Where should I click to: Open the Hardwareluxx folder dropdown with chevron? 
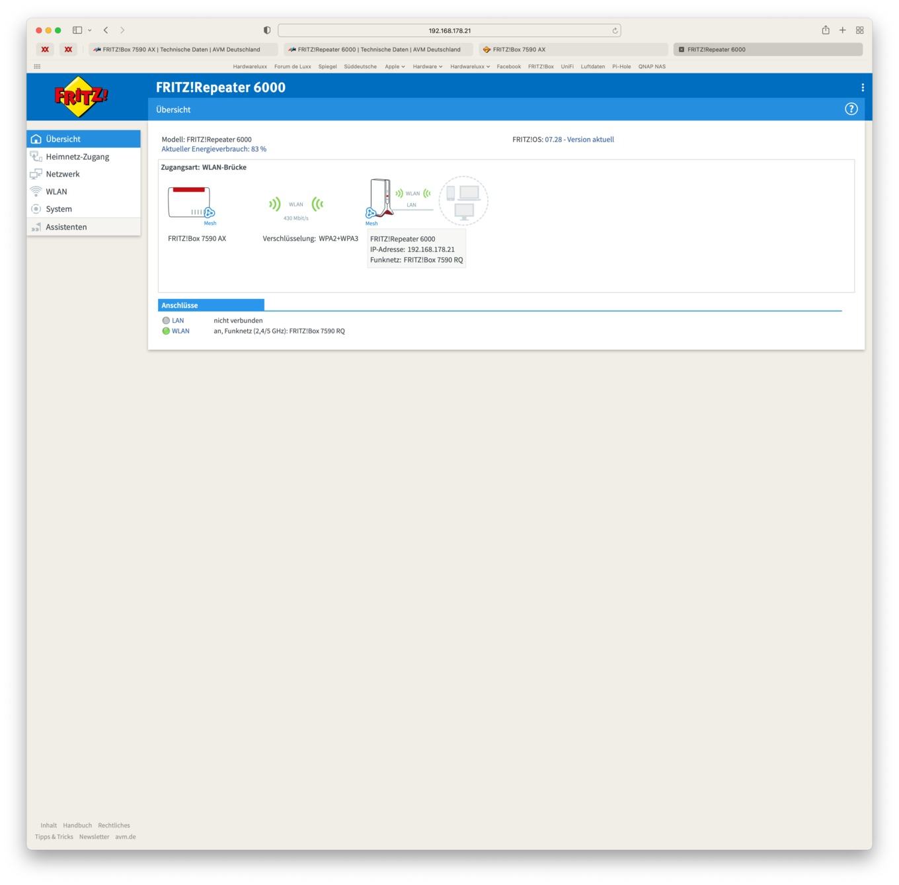(x=470, y=67)
